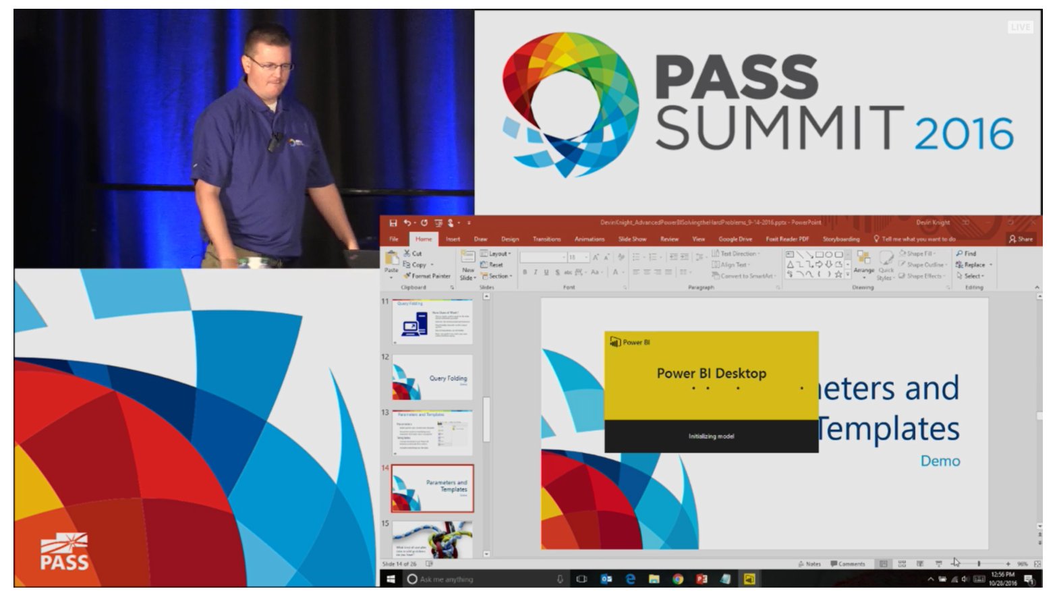Undo the last action in PowerPoint
Viewport: 1057px width, 591px height.
[x=407, y=223]
